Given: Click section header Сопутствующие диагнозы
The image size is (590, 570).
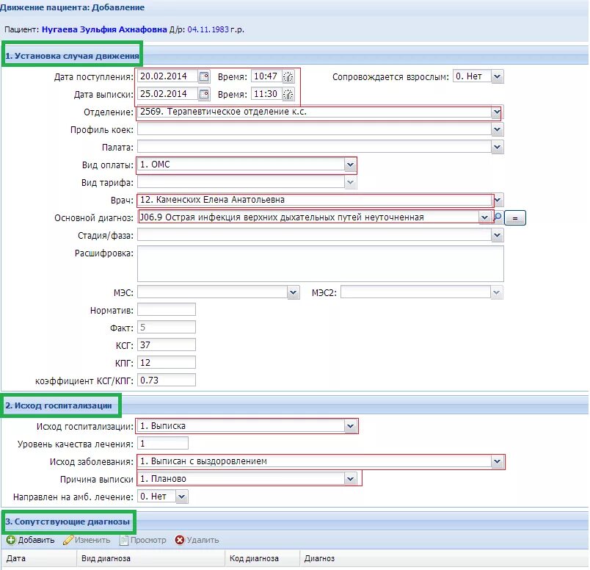Looking at the screenshot, I should click(x=68, y=522).
